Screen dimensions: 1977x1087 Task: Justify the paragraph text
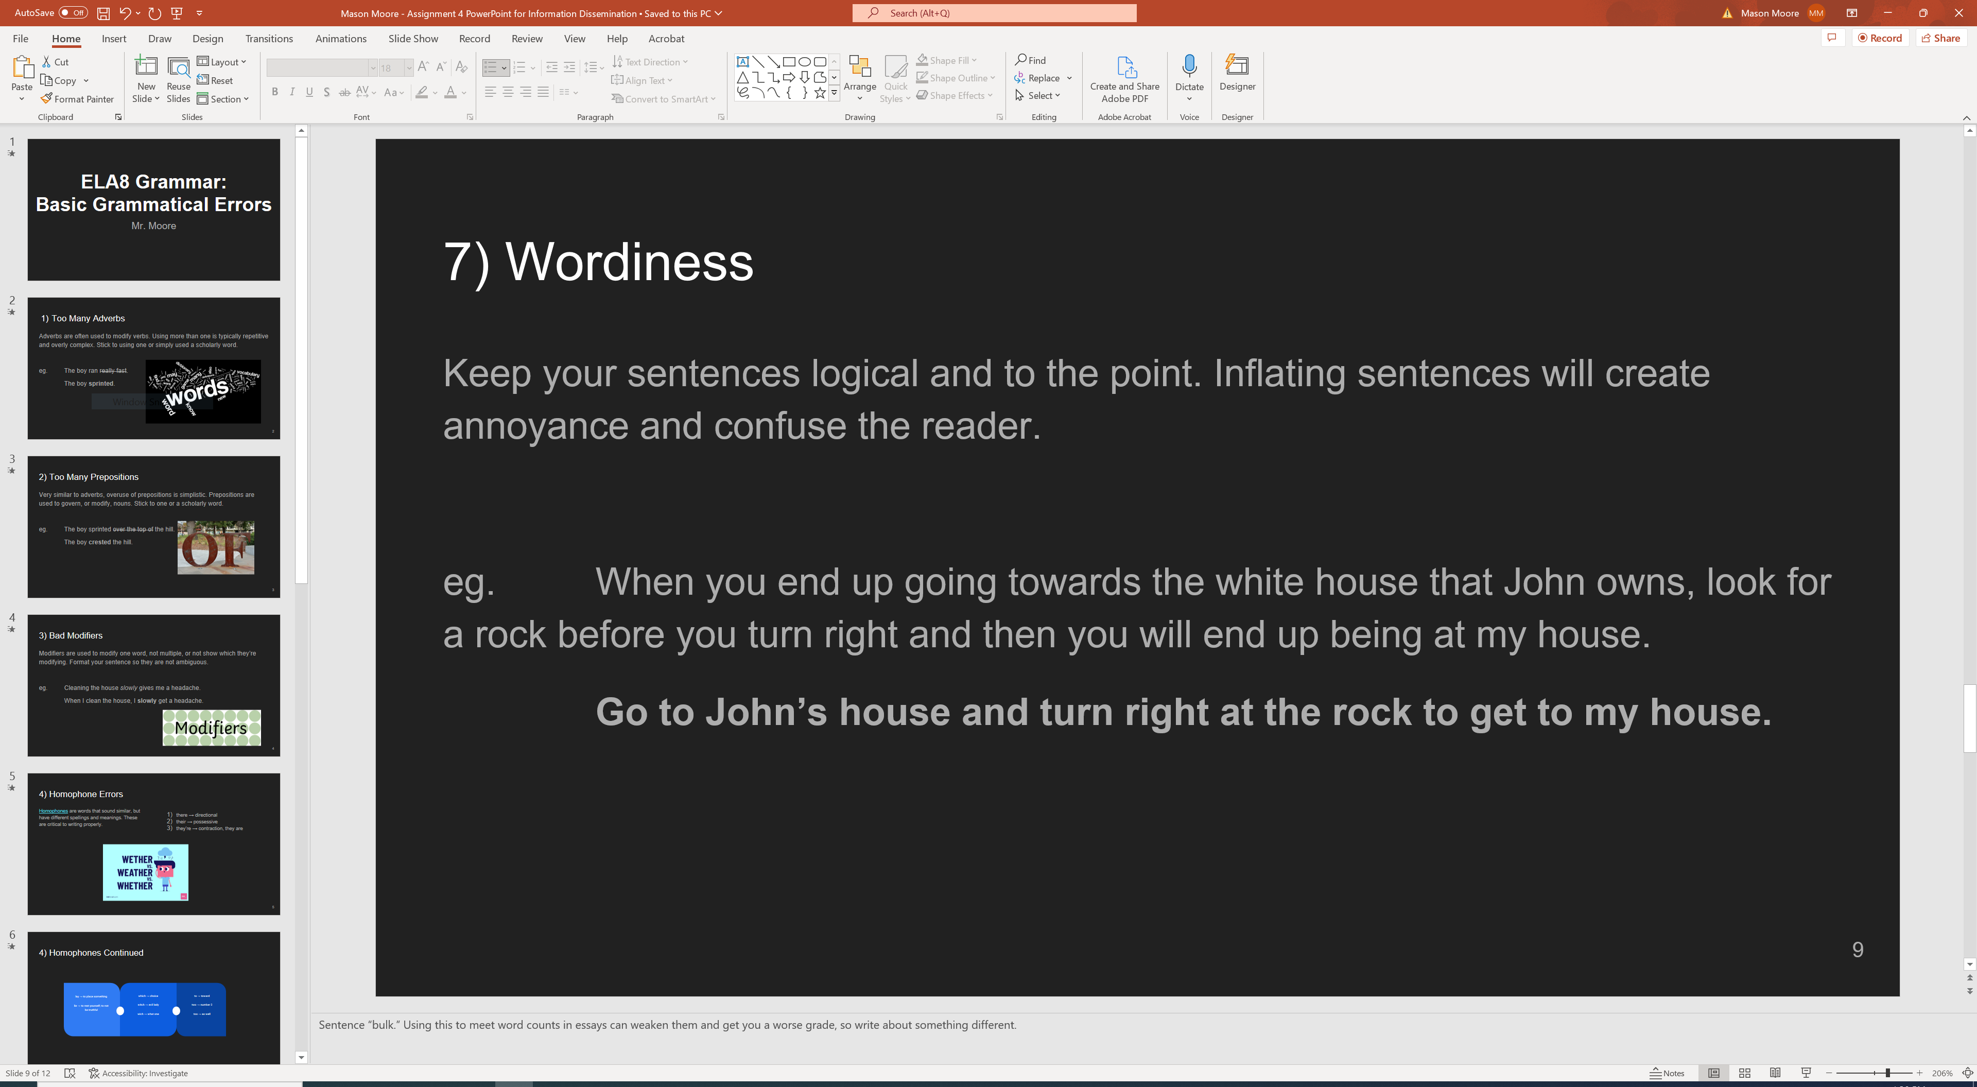click(x=543, y=92)
